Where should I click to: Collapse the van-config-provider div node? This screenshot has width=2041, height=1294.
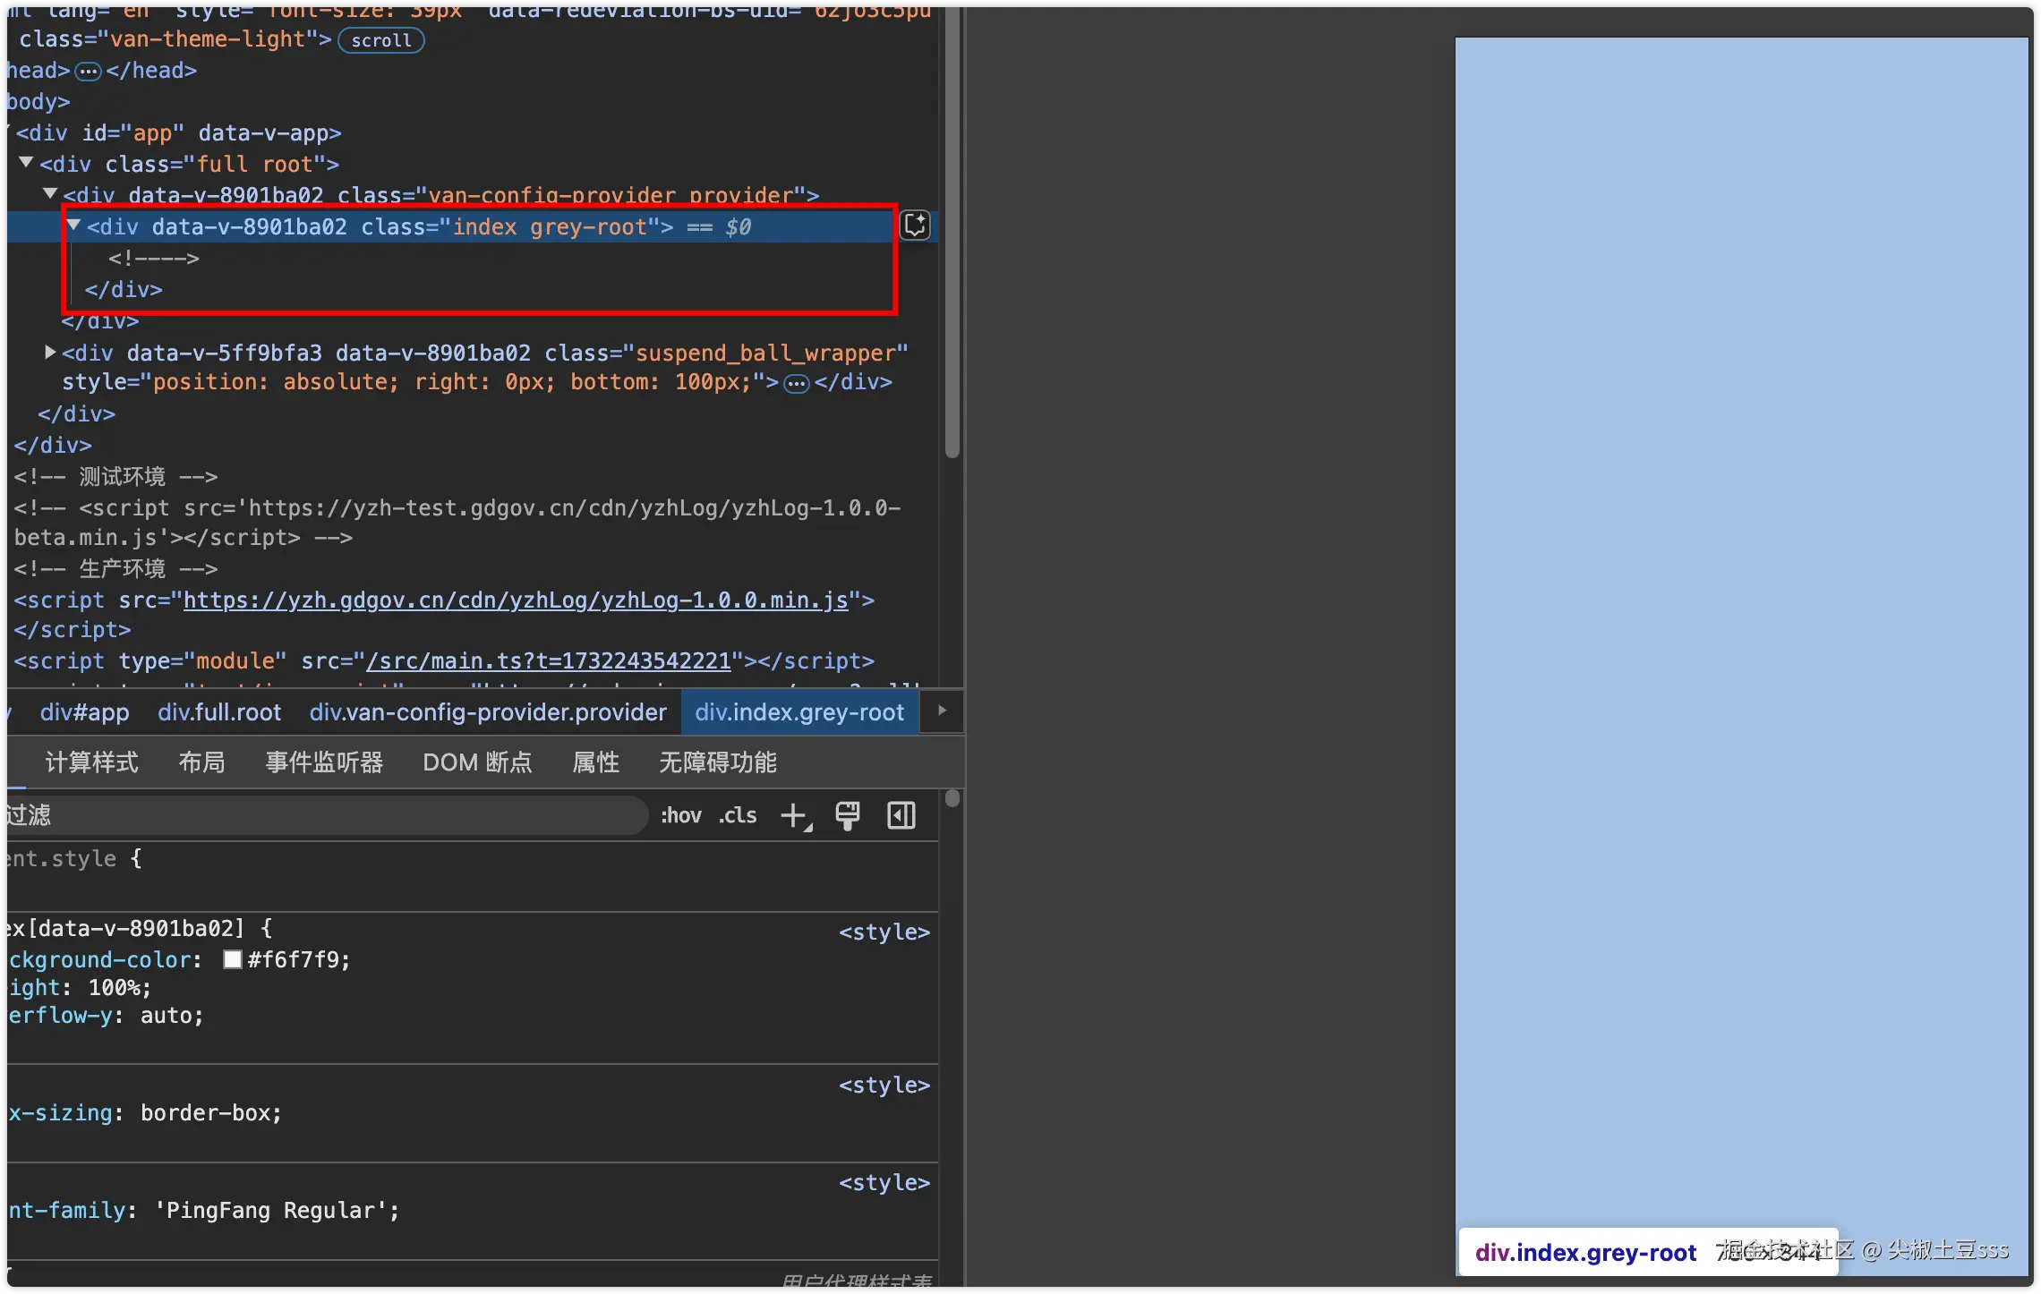pos(51,194)
